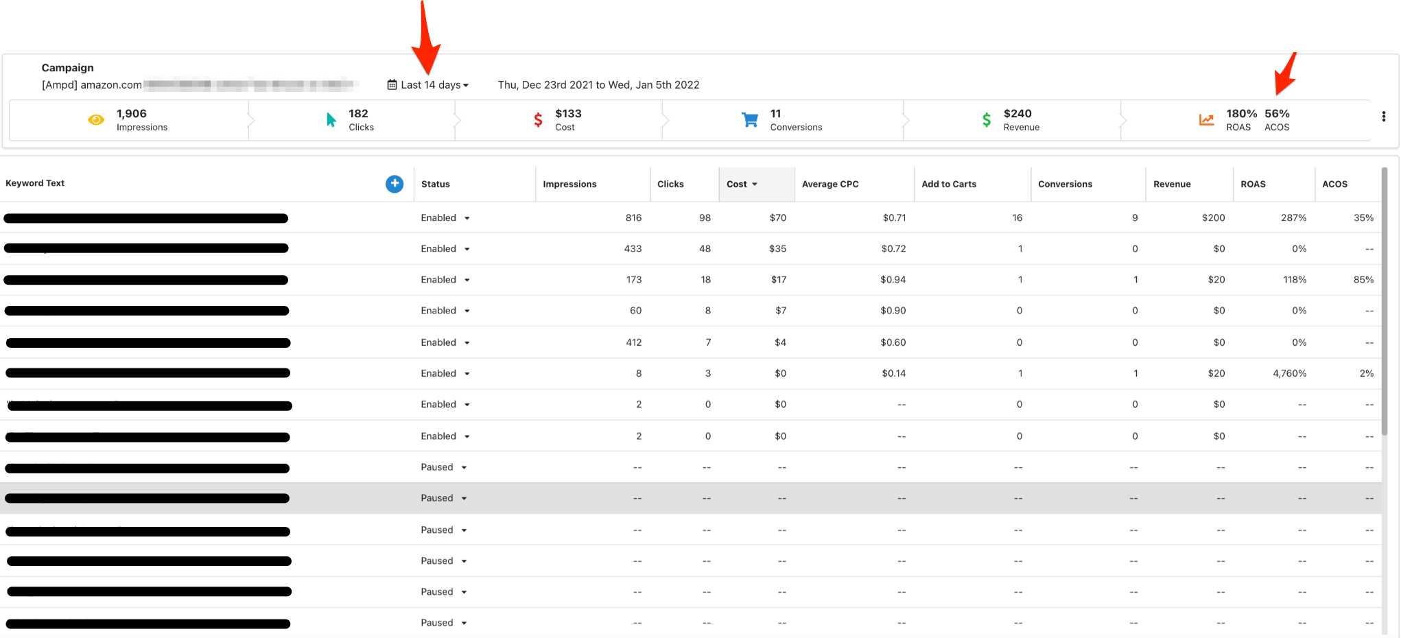Click the date range Thu, Dec 23rd 2021 text
The height and width of the screenshot is (638, 1401).
(598, 85)
